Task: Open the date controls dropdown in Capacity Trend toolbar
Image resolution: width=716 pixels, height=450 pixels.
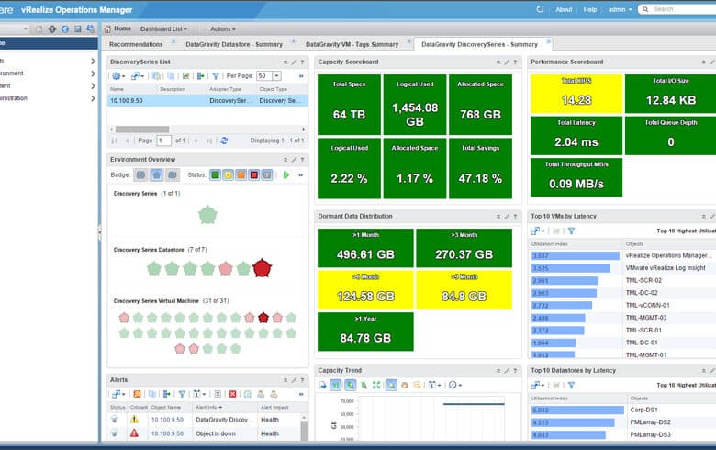Action: [434, 385]
